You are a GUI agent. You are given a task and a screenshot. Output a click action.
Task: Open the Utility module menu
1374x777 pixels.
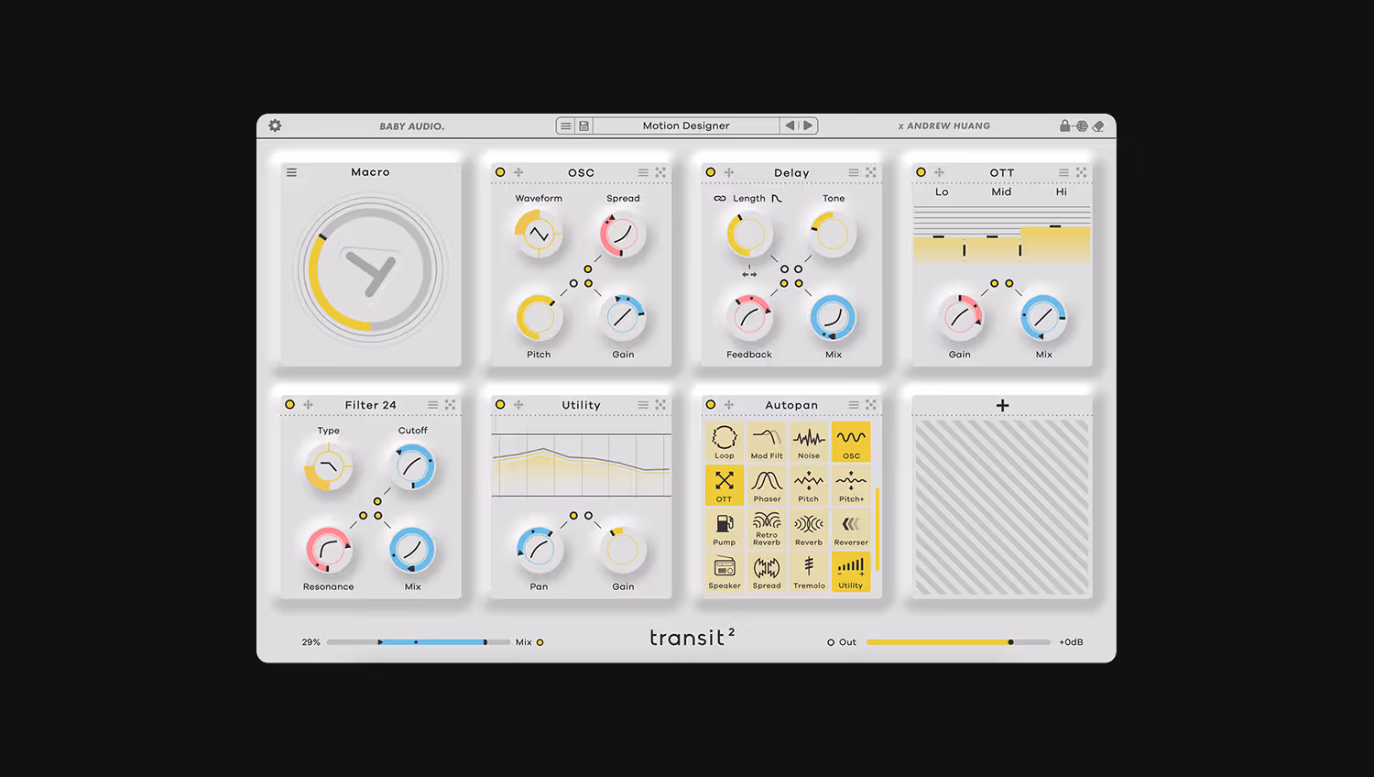click(x=643, y=404)
